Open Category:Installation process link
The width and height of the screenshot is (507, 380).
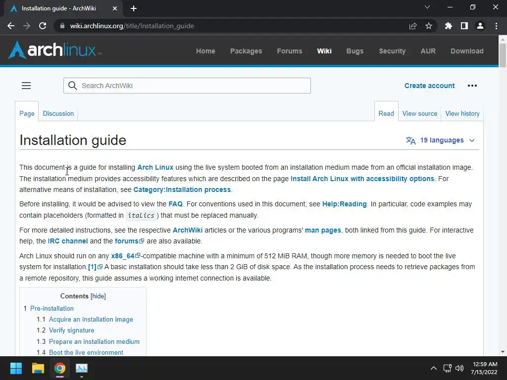click(x=182, y=190)
